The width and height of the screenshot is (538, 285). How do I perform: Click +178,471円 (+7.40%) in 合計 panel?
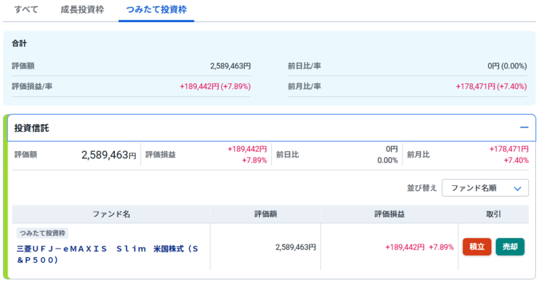coord(492,86)
